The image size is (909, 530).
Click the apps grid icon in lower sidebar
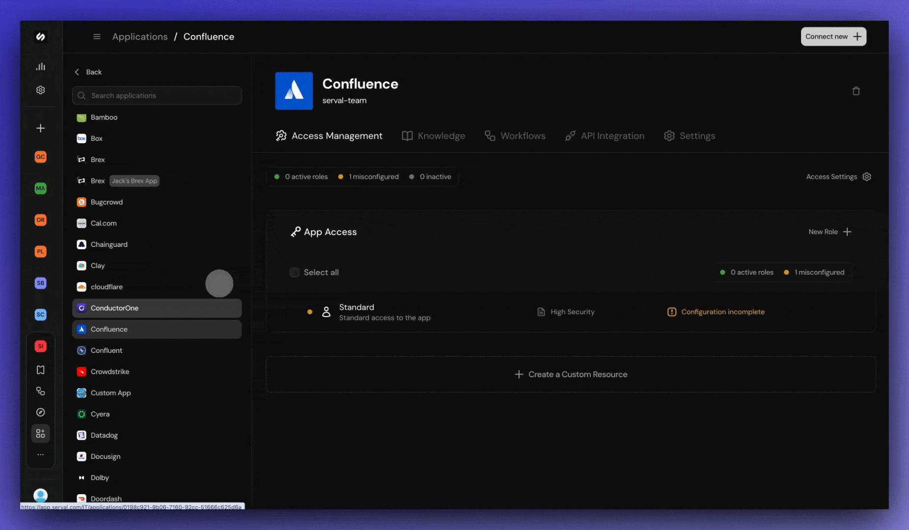pos(41,433)
